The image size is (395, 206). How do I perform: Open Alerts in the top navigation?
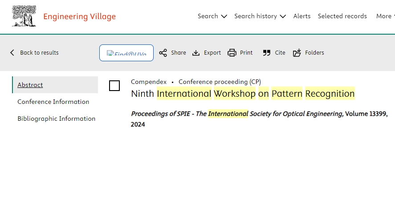pyautogui.click(x=302, y=16)
